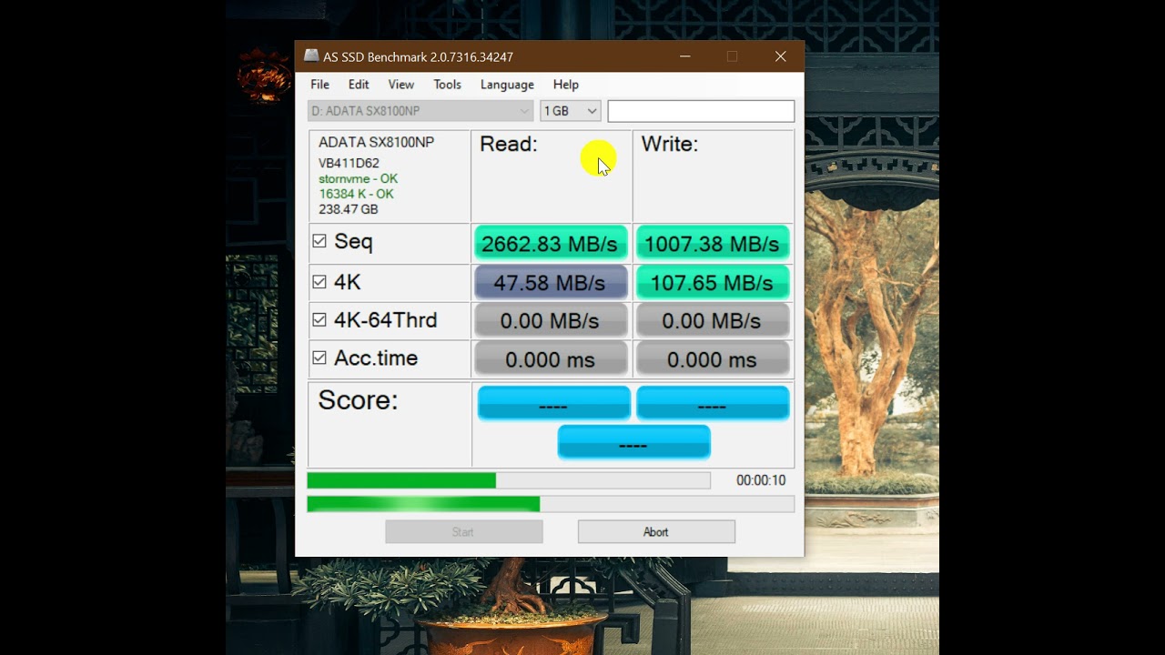Open the Language menu
The image size is (1165, 655).
(x=507, y=85)
